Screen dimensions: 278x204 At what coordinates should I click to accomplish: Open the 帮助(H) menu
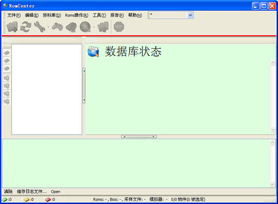coord(135,15)
